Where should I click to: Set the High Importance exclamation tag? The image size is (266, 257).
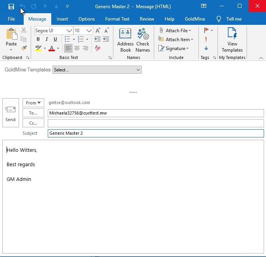(206, 39)
